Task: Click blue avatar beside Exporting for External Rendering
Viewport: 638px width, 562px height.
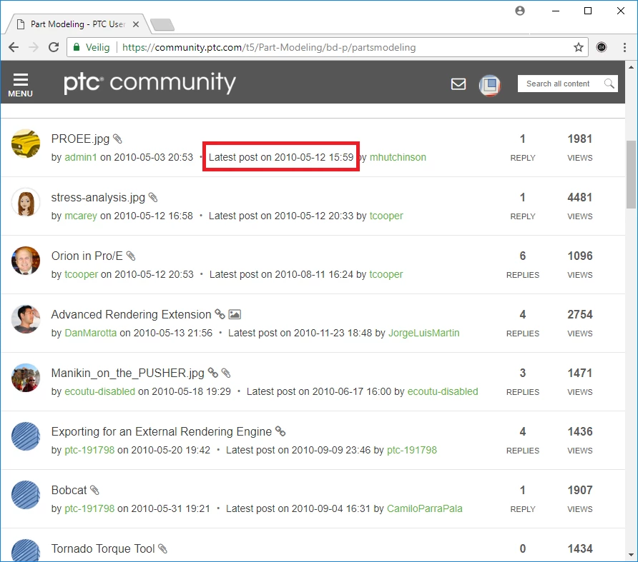Action: coord(26,436)
